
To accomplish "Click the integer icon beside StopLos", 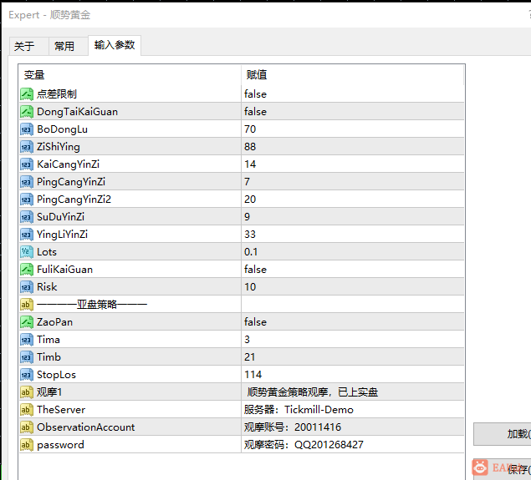I will (27, 375).
